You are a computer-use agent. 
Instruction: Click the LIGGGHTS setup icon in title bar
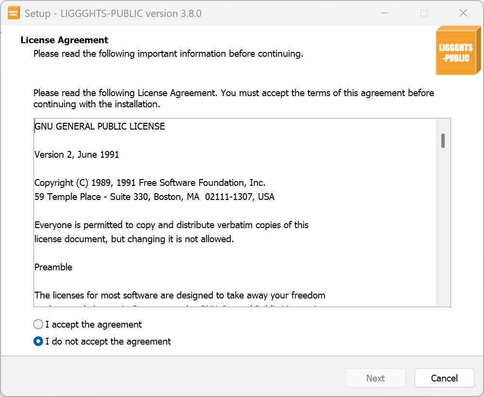click(14, 13)
